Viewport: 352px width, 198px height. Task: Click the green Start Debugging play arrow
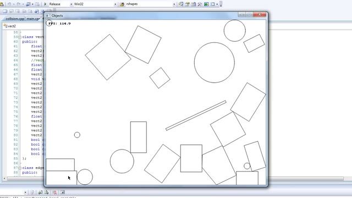click(x=45, y=4)
